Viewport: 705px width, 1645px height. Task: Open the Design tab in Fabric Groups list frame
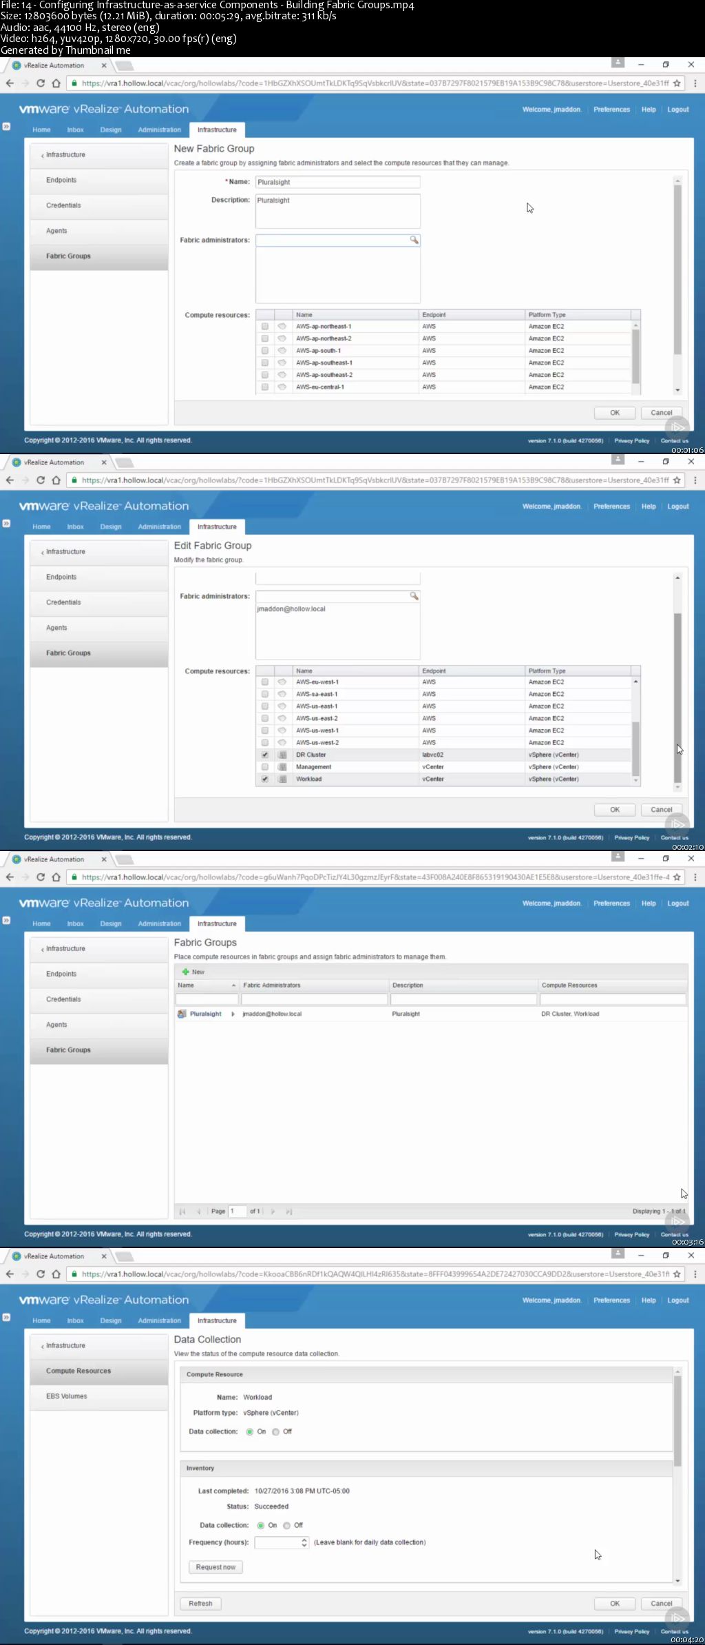click(x=111, y=923)
